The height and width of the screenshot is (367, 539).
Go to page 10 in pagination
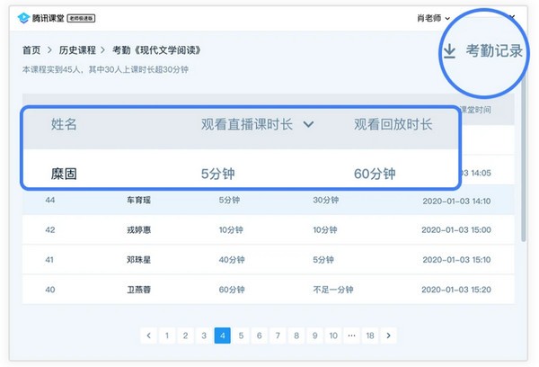pos(332,336)
